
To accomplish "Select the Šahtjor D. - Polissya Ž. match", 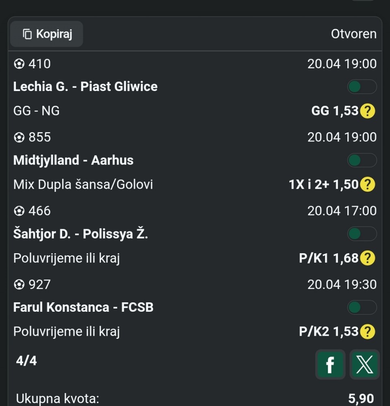I will pos(80,234).
